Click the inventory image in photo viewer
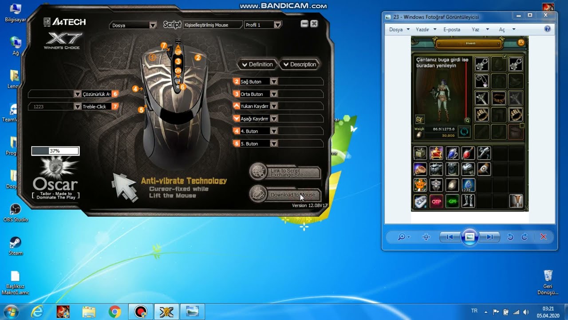The width and height of the screenshot is (568, 320). (x=469, y=124)
